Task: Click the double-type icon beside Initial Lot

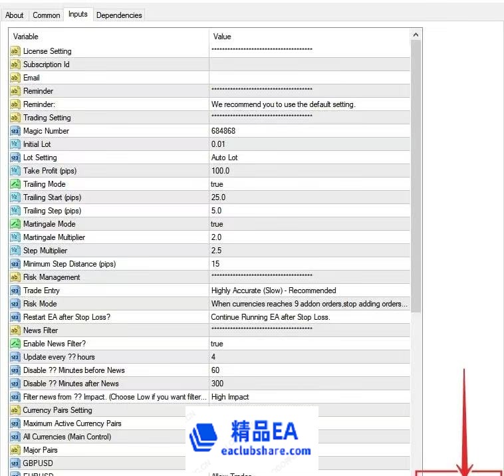Action: tap(15, 144)
